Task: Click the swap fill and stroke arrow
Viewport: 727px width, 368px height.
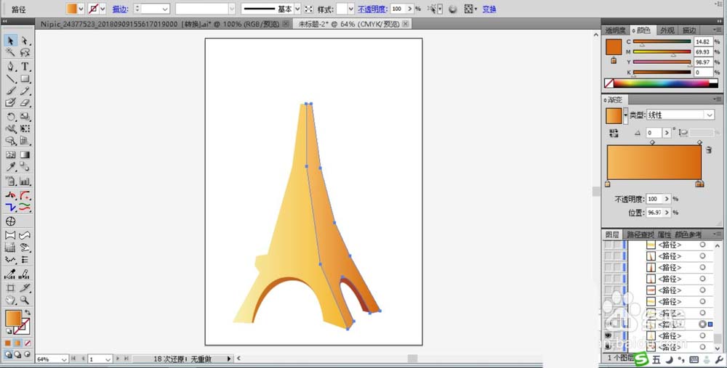Action: tap(28, 313)
